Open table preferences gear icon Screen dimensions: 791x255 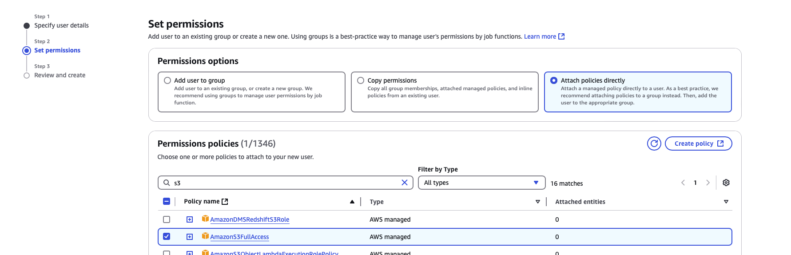(x=726, y=183)
